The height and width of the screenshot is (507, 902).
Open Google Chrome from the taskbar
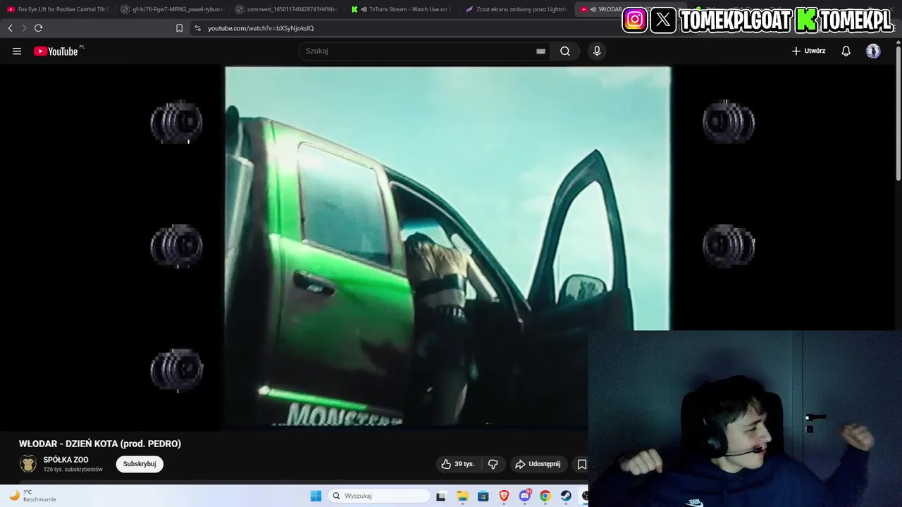[545, 496]
